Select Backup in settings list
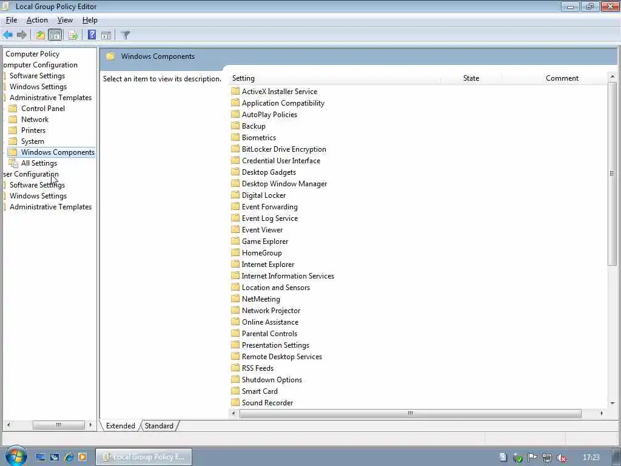621x466 pixels. [x=253, y=126]
